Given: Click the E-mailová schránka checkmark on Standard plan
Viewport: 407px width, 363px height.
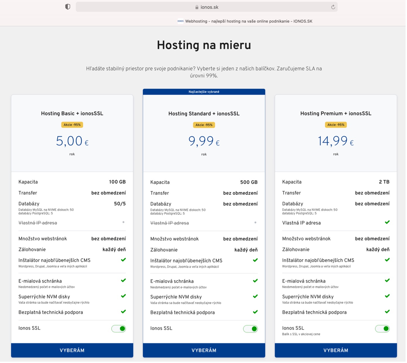Looking at the screenshot, I should pos(255,280).
